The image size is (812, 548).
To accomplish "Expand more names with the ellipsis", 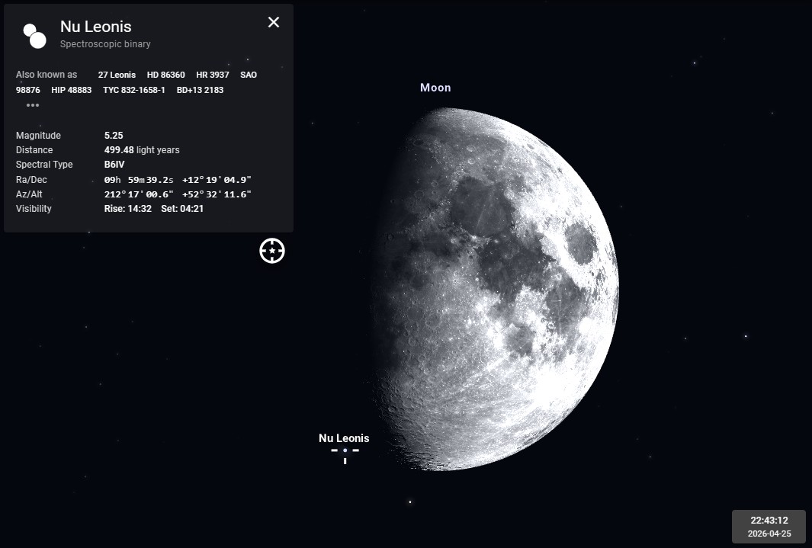I will click(33, 105).
